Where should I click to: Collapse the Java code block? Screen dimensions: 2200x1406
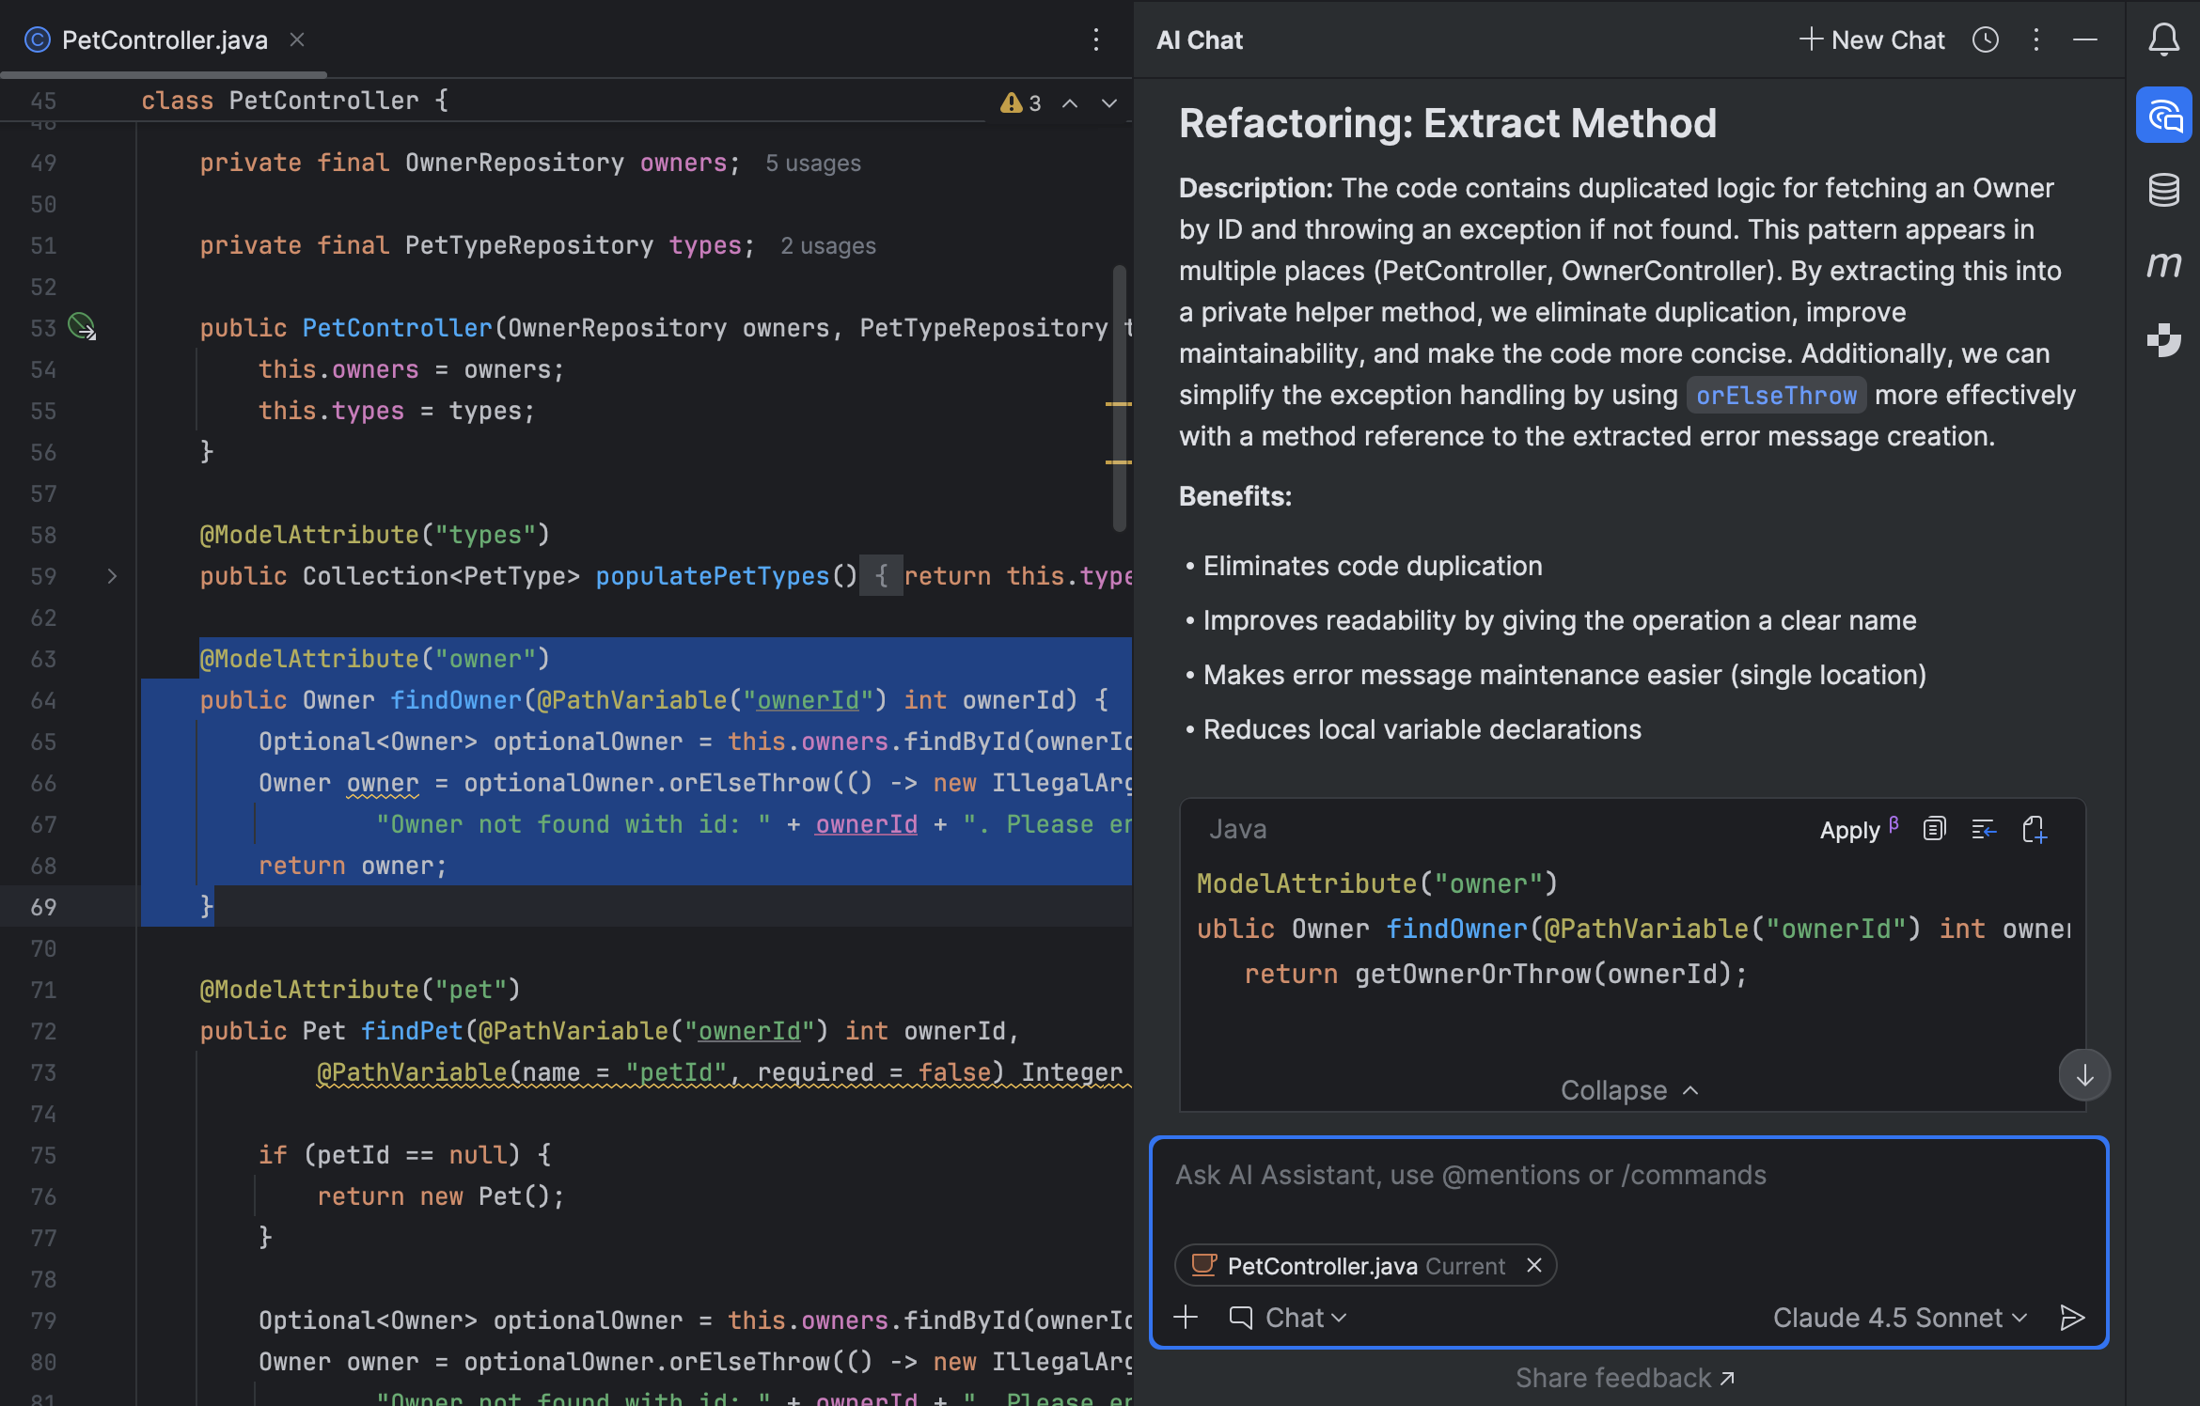(1627, 1090)
